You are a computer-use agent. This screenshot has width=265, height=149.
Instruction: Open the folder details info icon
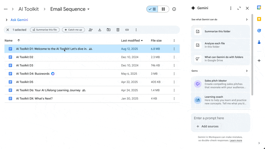(174, 9)
